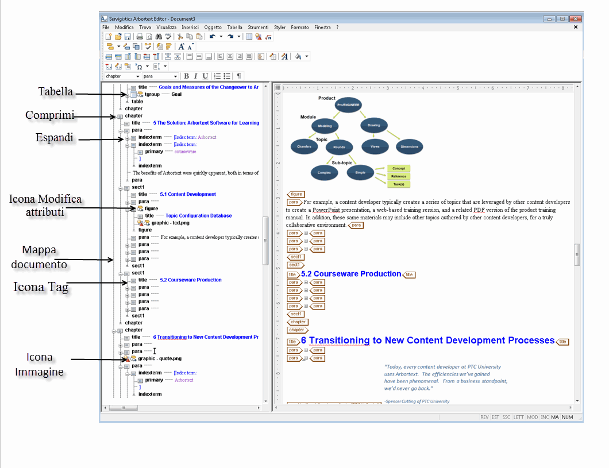Click the large A increase font icon
609x468 pixels.
(x=182, y=47)
